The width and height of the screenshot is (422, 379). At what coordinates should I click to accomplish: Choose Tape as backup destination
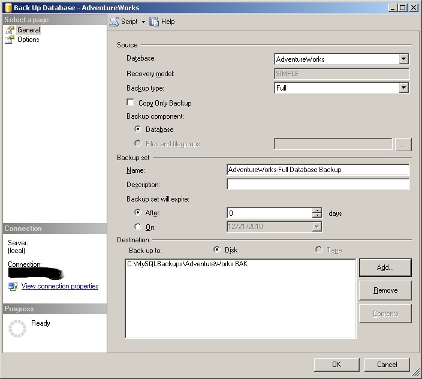pyautogui.click(x=319, y=249)
